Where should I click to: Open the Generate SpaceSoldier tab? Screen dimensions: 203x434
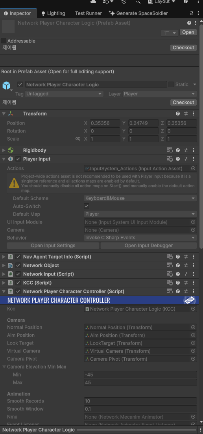tap(138, 13)
